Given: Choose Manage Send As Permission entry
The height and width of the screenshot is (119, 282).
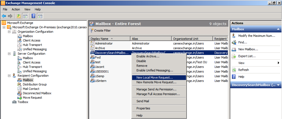Looking at the screenshot, I should pos(159,89).
